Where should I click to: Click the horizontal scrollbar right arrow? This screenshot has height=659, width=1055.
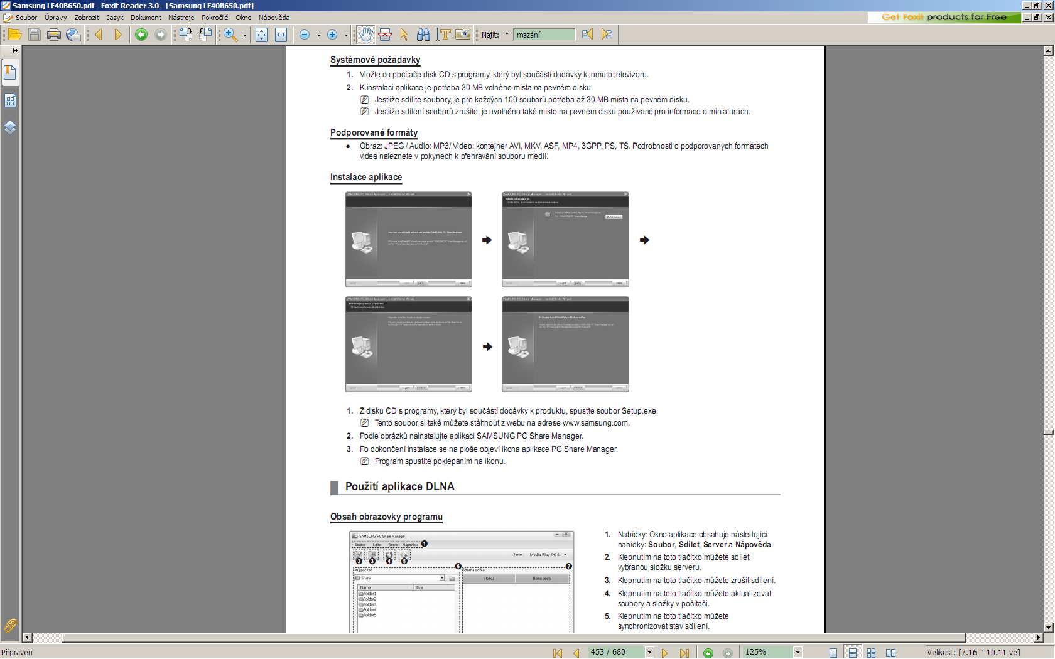pyautogui.click(x=1039, y=638)
